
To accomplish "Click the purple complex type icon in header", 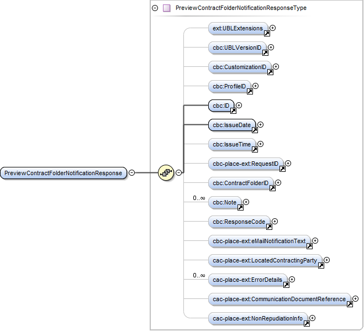I will 166,8.
